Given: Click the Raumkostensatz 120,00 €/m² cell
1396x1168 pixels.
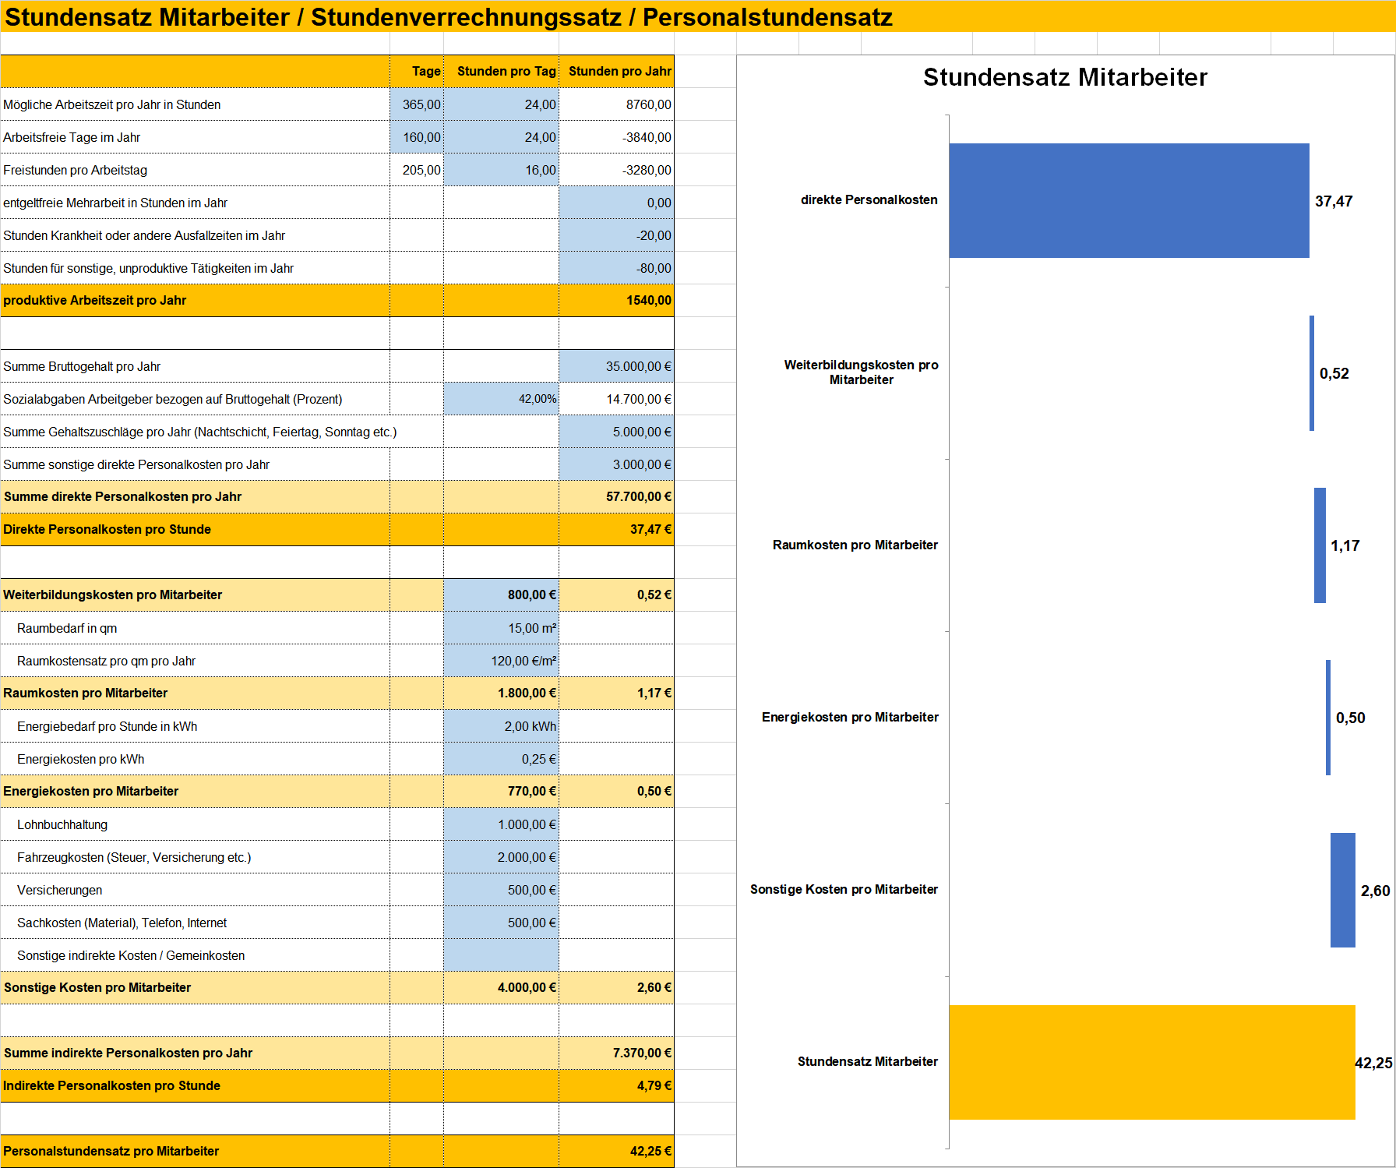Looking at the screenshot, I should [x=501, y=661].
